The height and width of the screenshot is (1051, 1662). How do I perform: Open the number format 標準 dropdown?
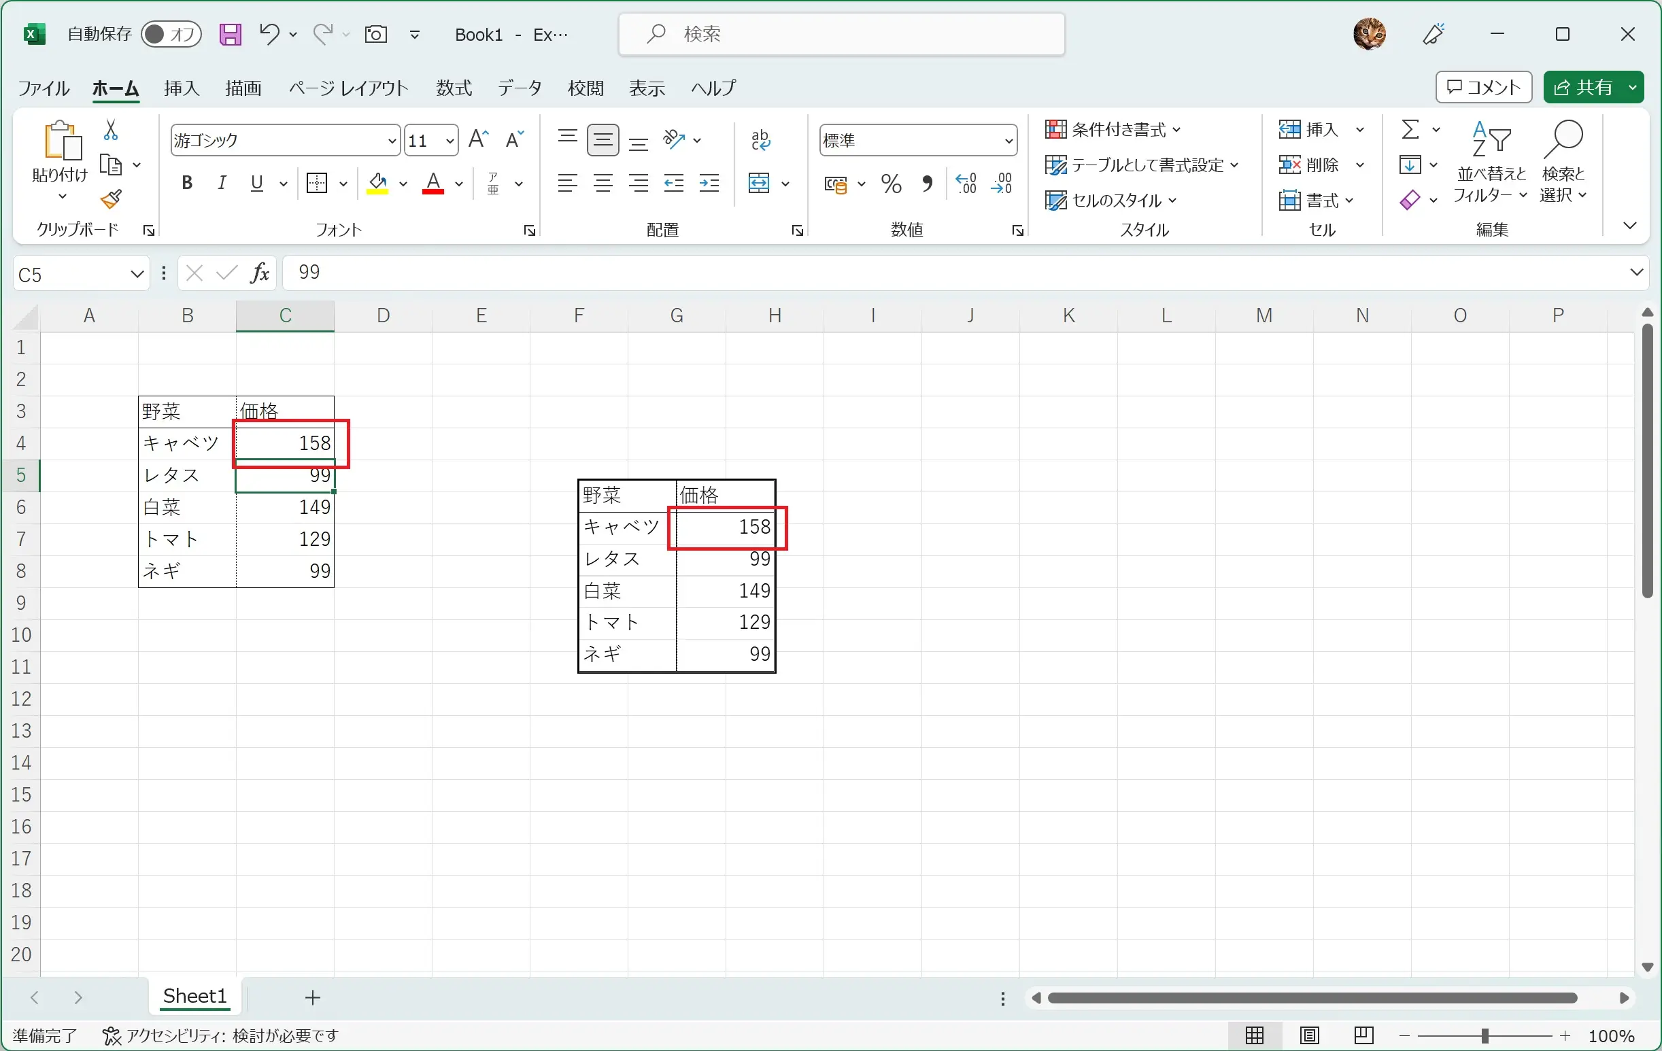(1008, 141)
